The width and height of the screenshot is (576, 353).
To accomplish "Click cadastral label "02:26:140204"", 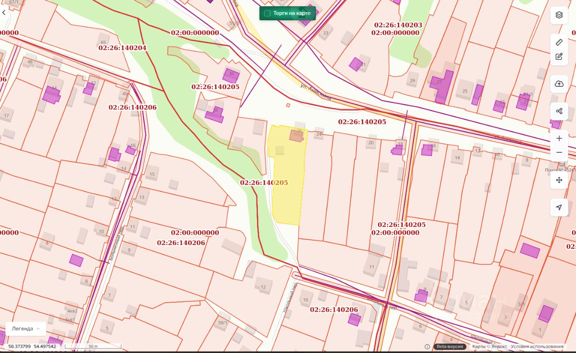I will 122,48.
